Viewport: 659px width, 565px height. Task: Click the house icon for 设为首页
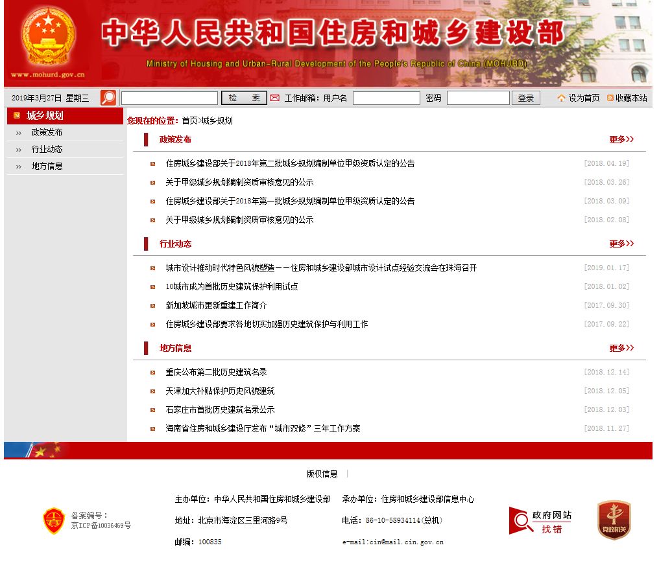pyautogui.click(x=562, y=98)
